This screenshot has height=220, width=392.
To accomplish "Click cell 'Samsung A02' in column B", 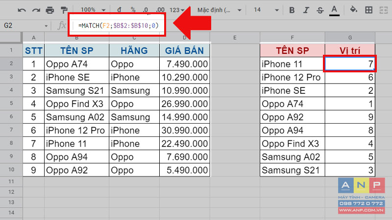I will click(x=77, y=117).
